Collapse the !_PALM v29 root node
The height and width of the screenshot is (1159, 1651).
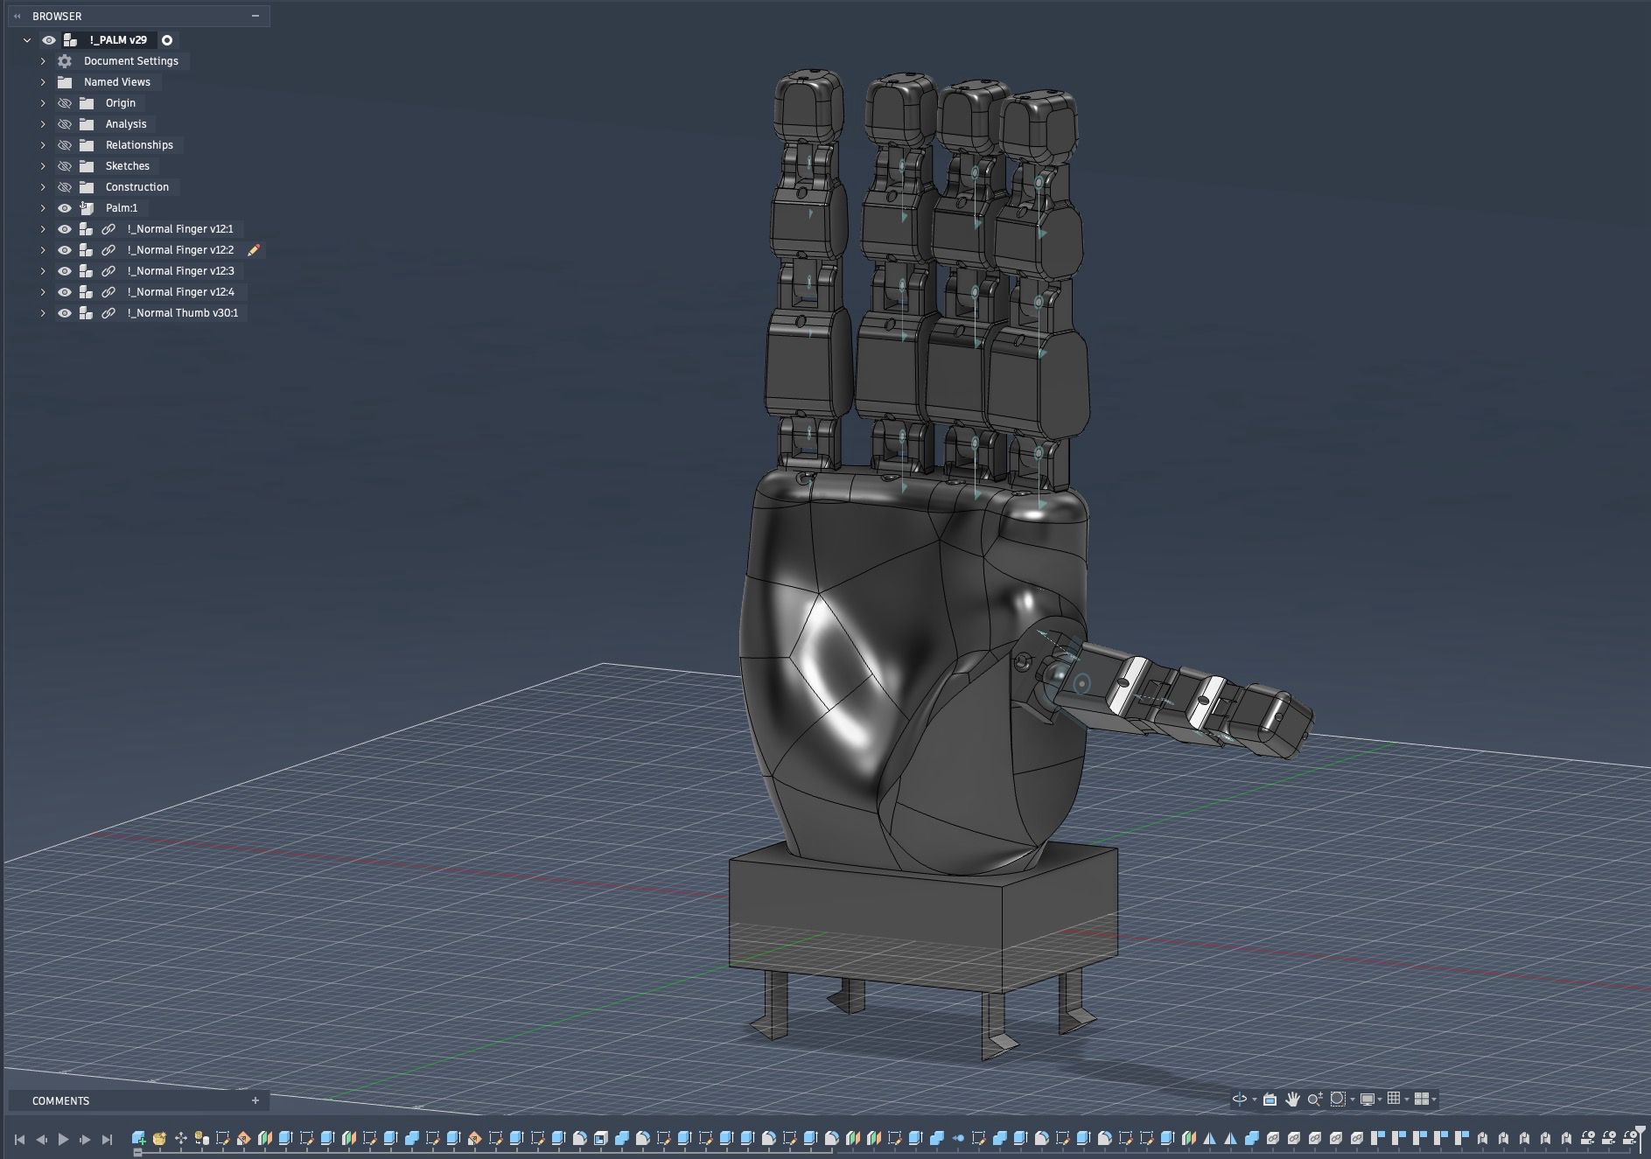(x=27, y=40)
